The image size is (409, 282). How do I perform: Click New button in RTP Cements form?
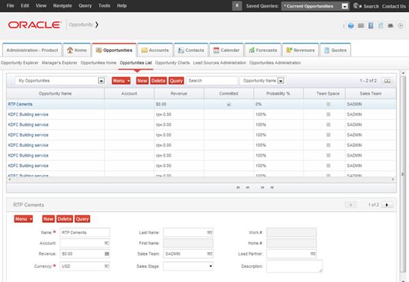point(48,219)
